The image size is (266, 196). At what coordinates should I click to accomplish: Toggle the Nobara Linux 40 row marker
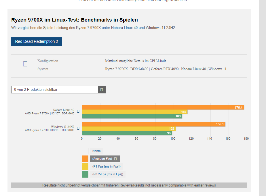(x=78, y=112)
